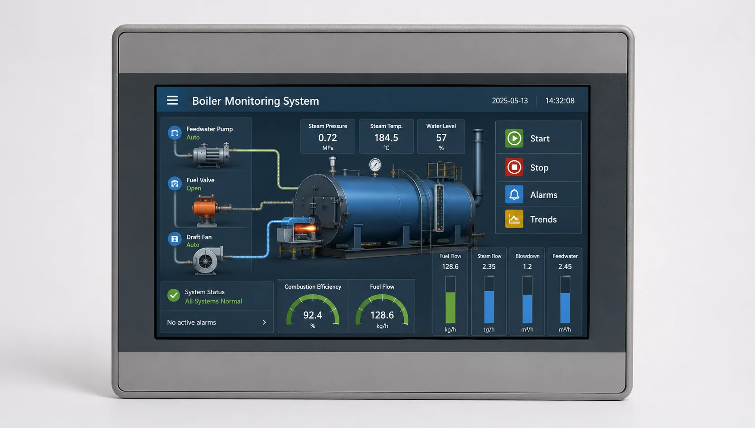Select the draft fan blower graphic
The image size is (755, 428).
click(208, 260)
